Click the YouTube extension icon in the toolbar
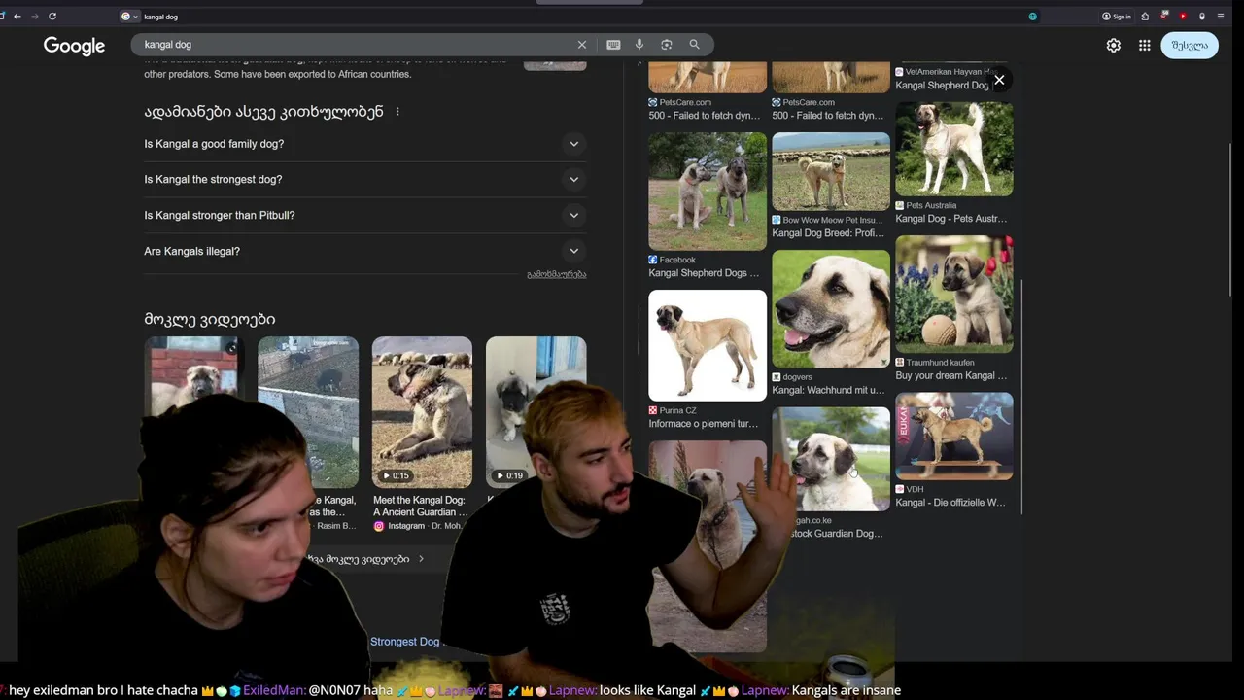Image resolution: width=1244 pixels, height=700 pixels. tap(1183, 17)
